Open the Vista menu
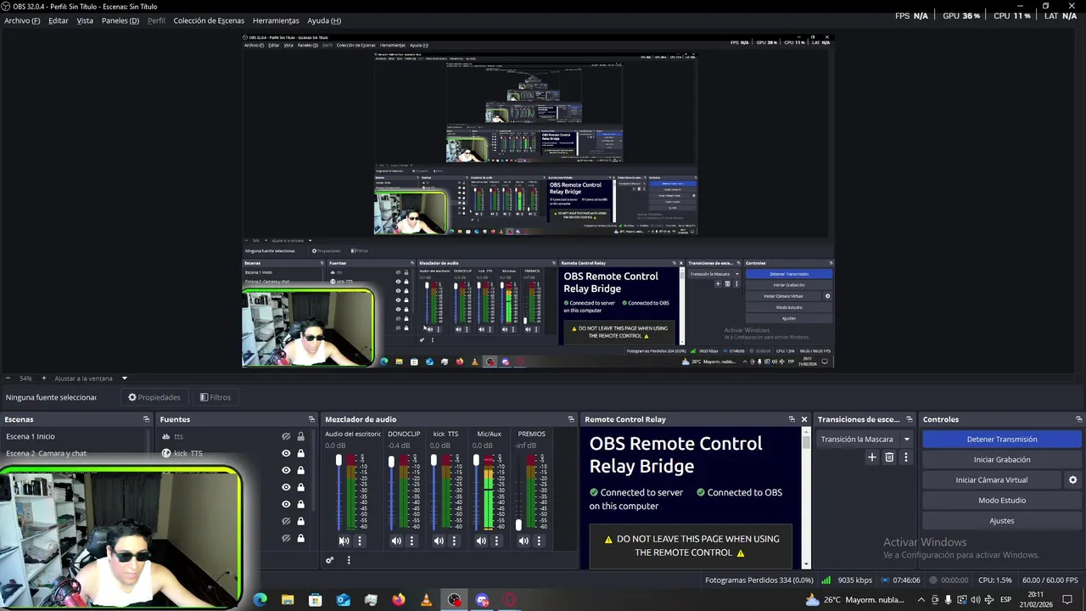The height and width of the screenshot is (611, 1086). tap(85, 20)
